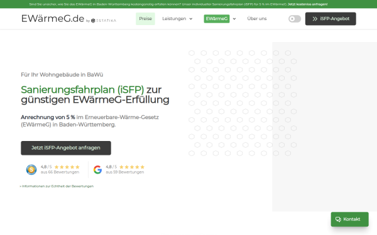This screenshot has width=377, height=235.
Task: Open the EWärmeG.de logo homepage link
Action: [53, 18]
